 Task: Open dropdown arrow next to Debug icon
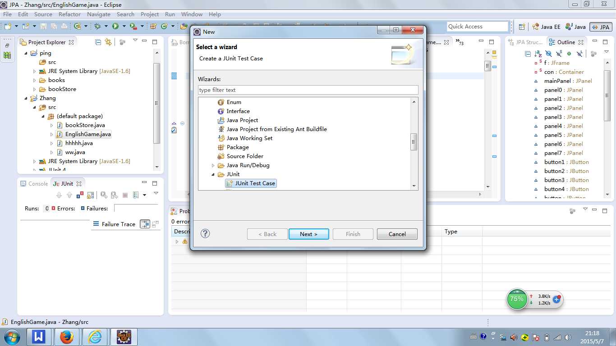tap(106, 27)
